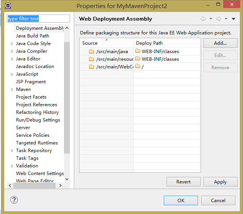The image size is (243, 214).
Task: Click the root deploy path folder icon
Action: coord(137,66)
